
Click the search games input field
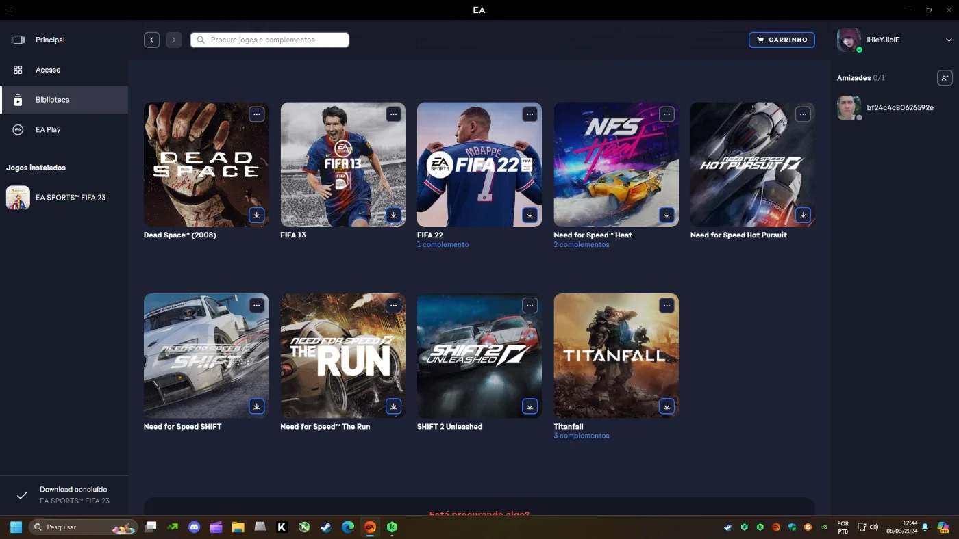[270, 40]
